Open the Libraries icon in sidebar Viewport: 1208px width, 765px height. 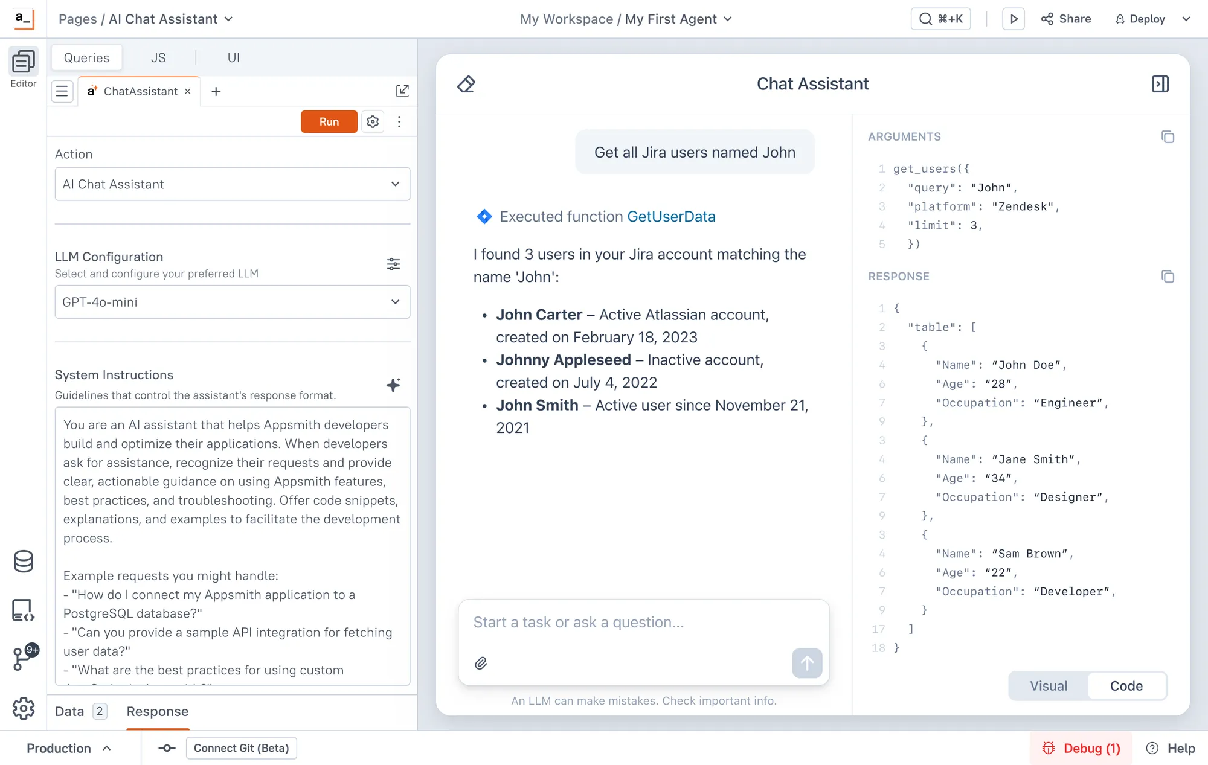(24, 610)
